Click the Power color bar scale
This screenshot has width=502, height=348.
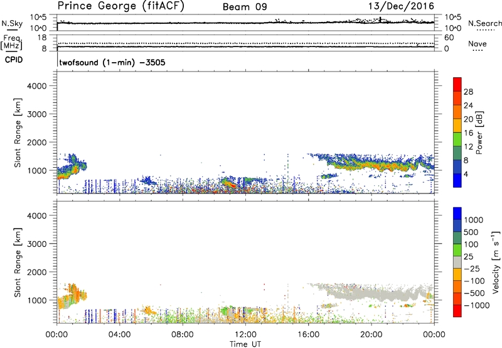(457, 132)
